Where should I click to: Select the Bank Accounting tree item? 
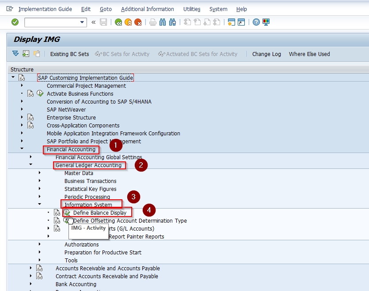tap(76, 284)
